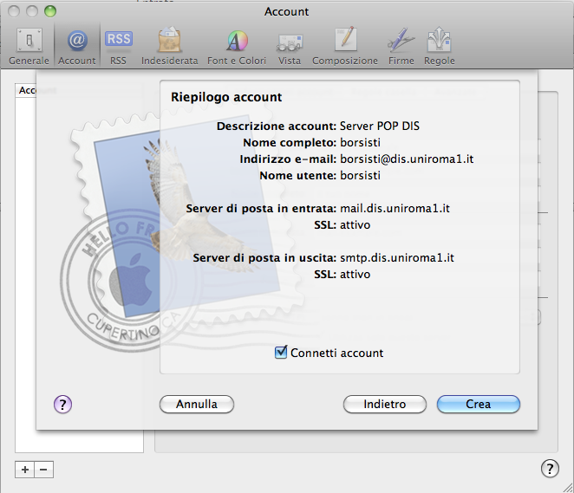Click the help button at bottom right
Screen dimensions: 574x493
coord(550,469)
